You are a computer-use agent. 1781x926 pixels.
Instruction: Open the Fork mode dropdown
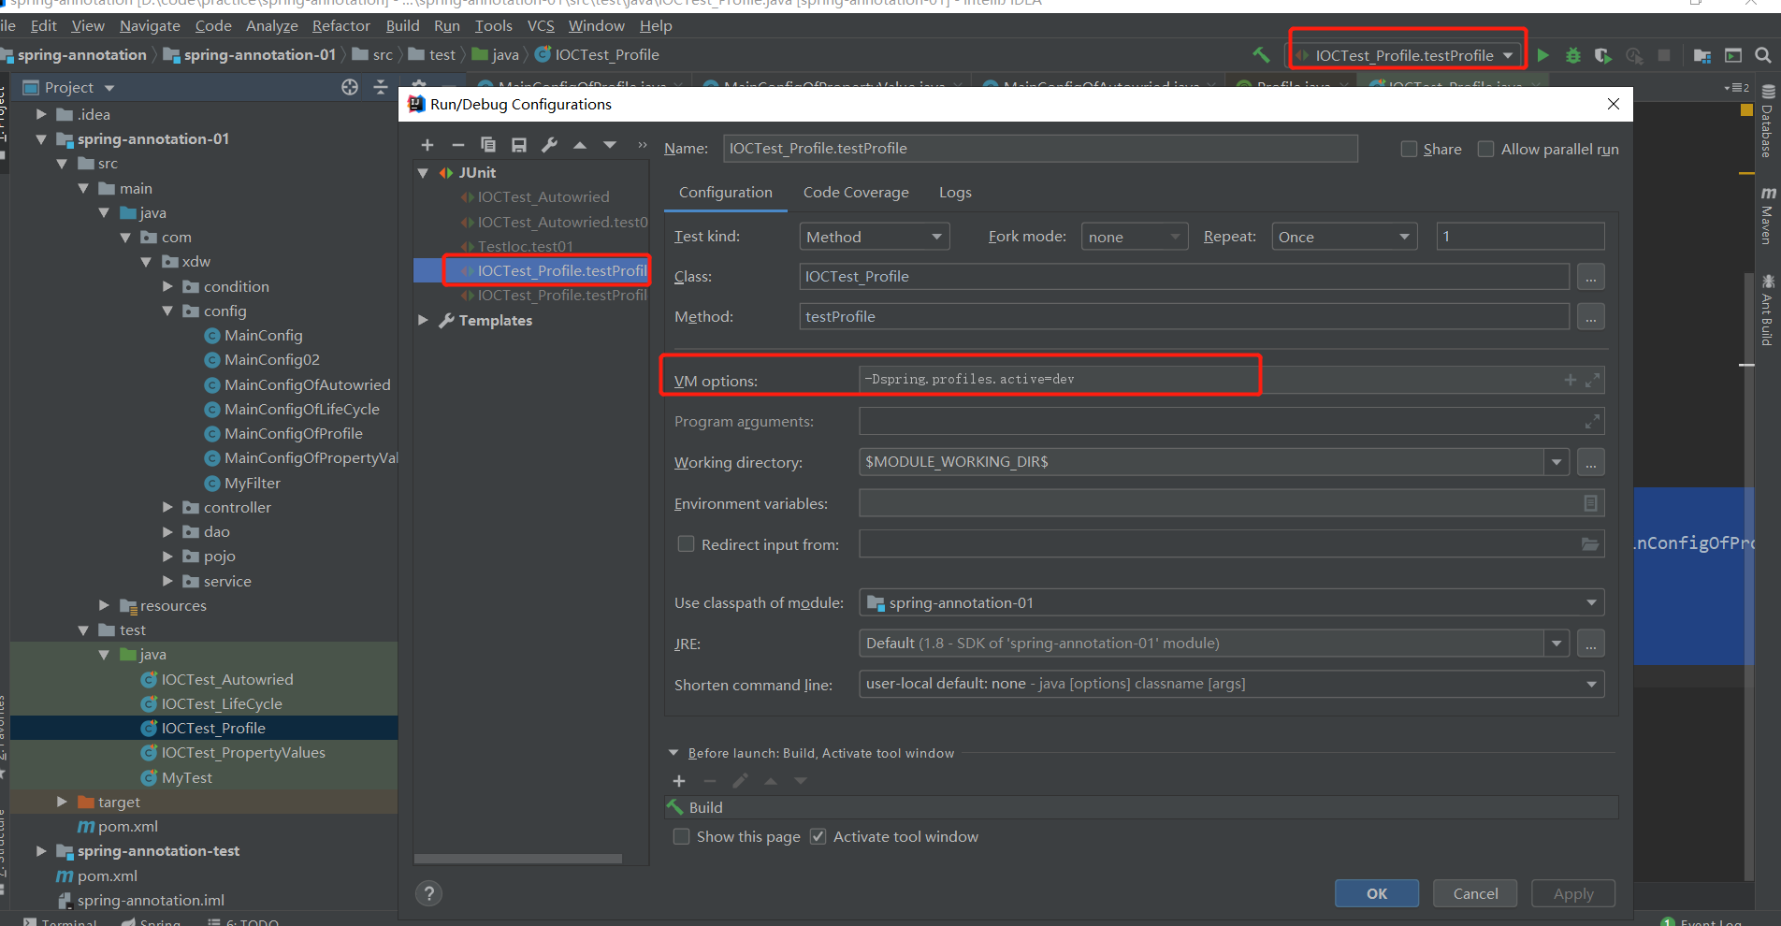click(x=1135, y=237)
